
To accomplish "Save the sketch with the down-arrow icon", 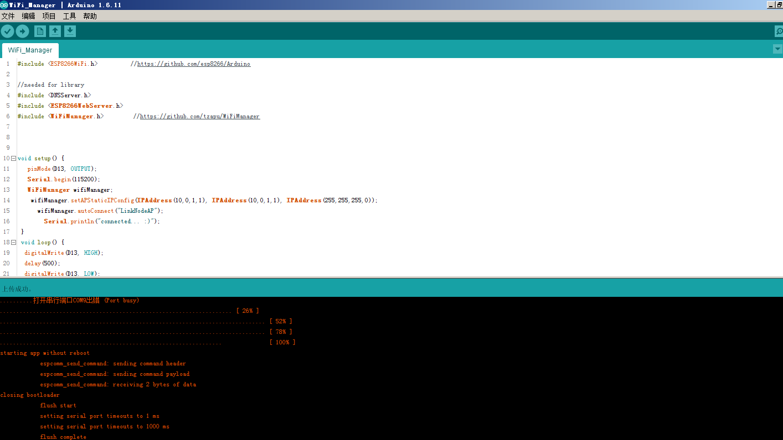I will (70, 32).
